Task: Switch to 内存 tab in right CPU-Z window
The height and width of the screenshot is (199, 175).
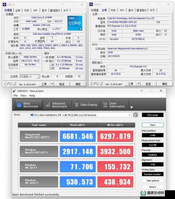Action: pyautogui.click(x=113, y=10)
